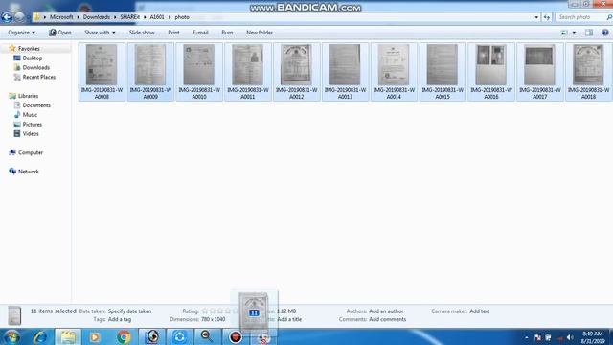Refresh the photo folder view
Image resolution: width=613 pixels, height=345 pixels.
click(547, 17)
